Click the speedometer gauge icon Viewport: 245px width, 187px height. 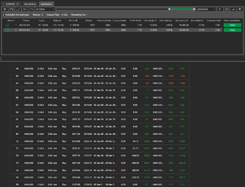point(31,9)
